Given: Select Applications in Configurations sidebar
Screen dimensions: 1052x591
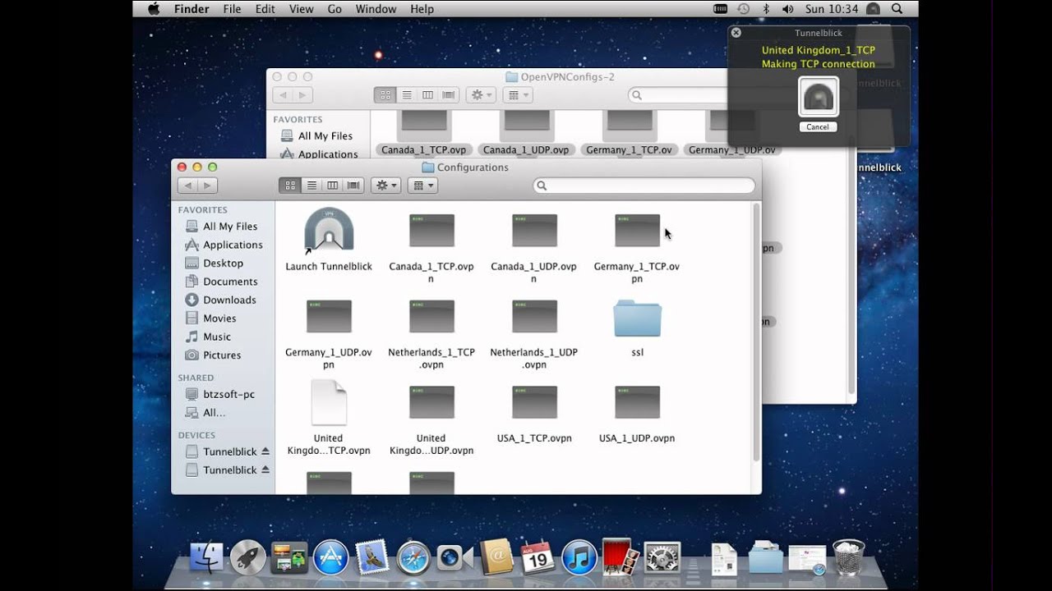Looking at the screenshot, I should click(x=224, y=245).
